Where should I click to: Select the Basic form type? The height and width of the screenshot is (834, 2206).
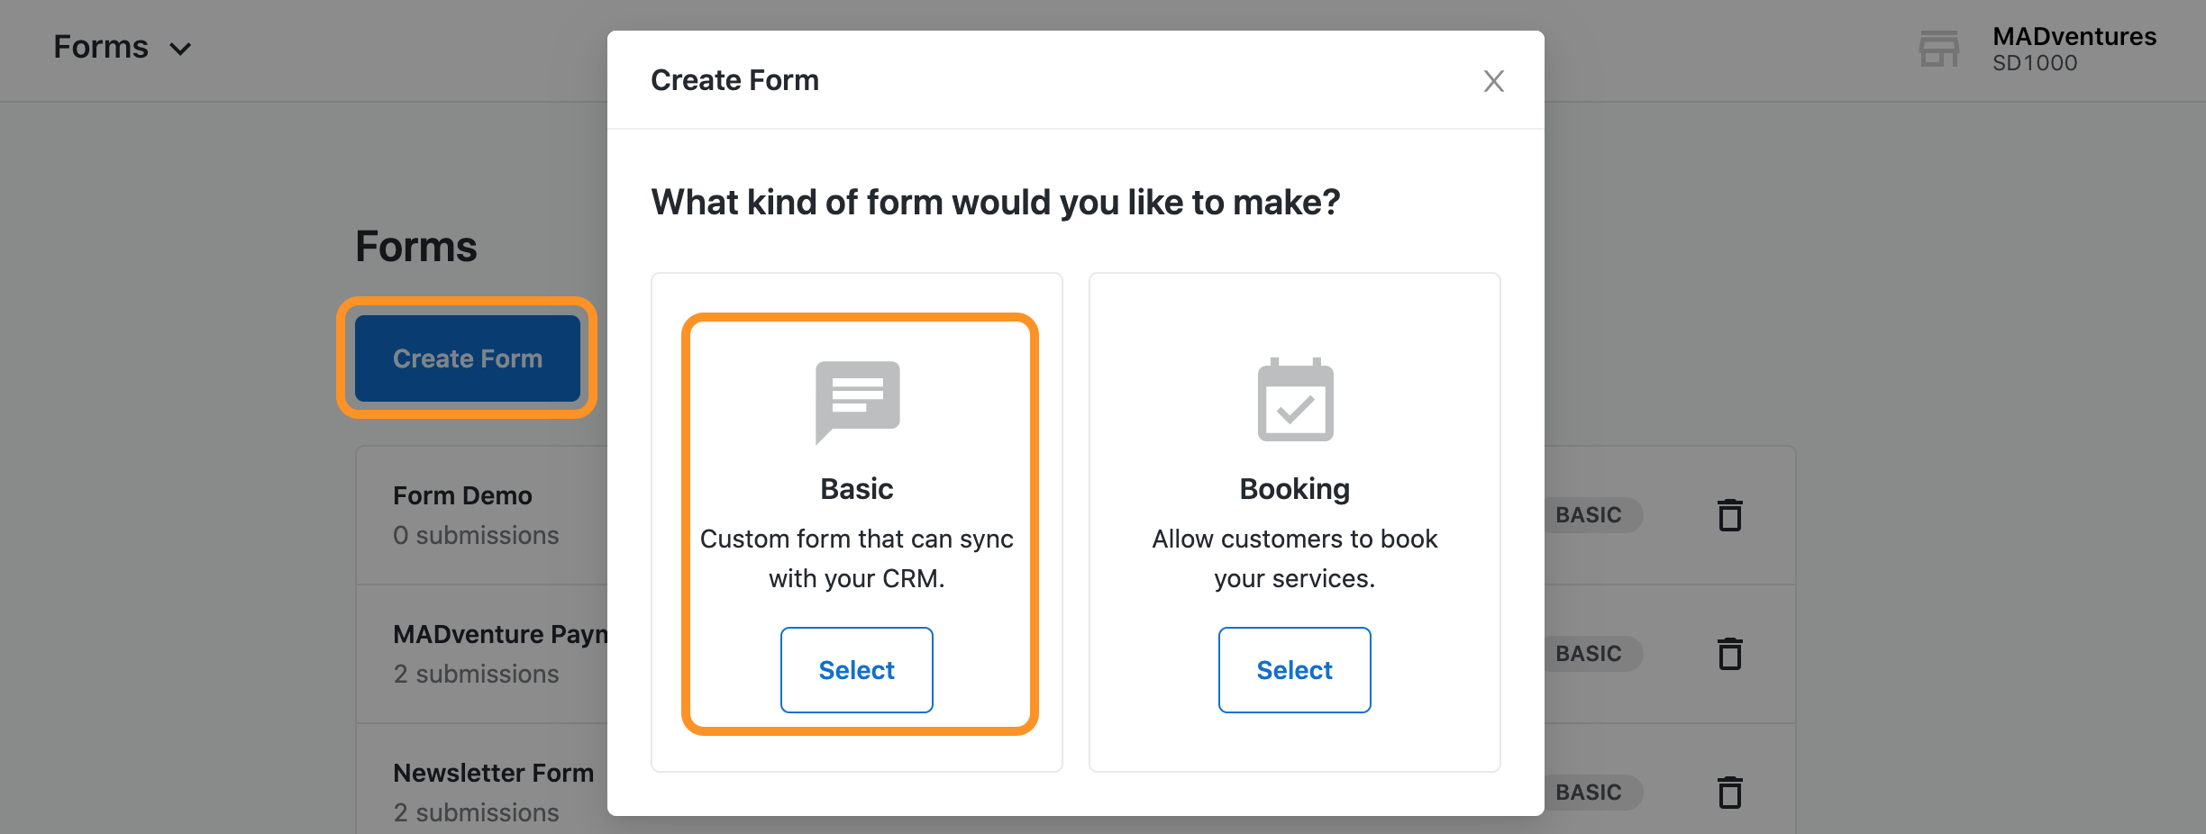(856, 670)
